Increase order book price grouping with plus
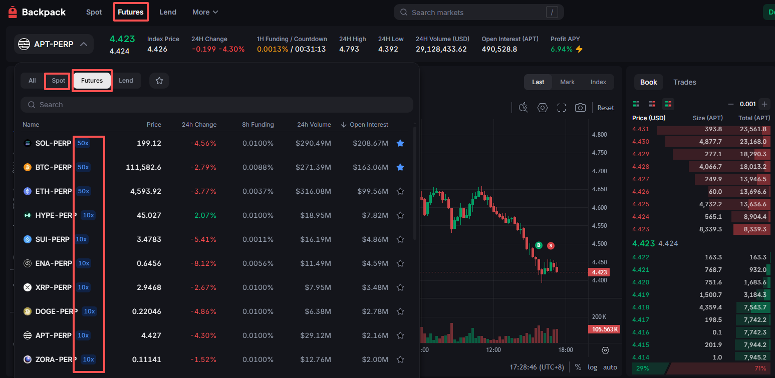Image resolution: width=775 pixels, height=378 pixels. [x=764, y=104]
